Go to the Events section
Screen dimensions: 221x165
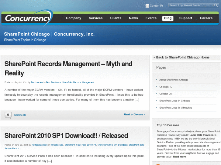pyautogui.click(x=151, y=18)
